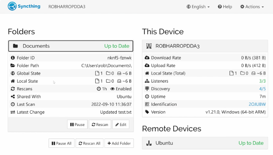The image size is (273, 155).
Task: Click the Up to Date status on Documents
Action: [x=117, y=46]
